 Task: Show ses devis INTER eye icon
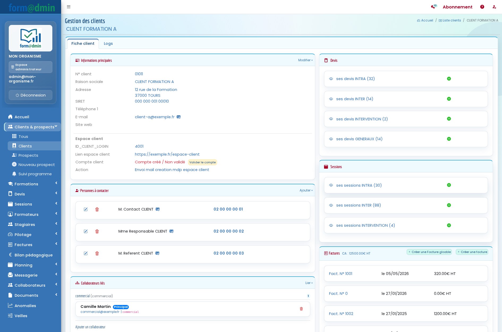coord(331,99)
